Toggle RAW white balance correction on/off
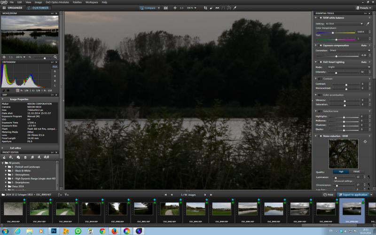The height and width of the screenshot is (235, 376). (x=321, y=18)
